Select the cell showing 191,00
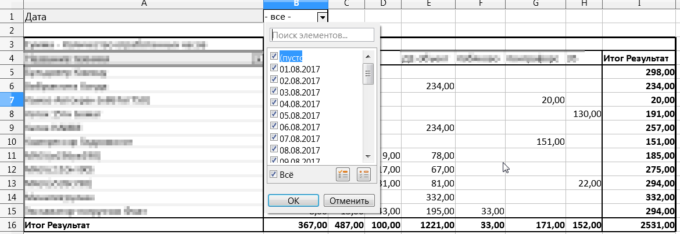This screenshot has width=680, height=234. click(x=639, y=114)
